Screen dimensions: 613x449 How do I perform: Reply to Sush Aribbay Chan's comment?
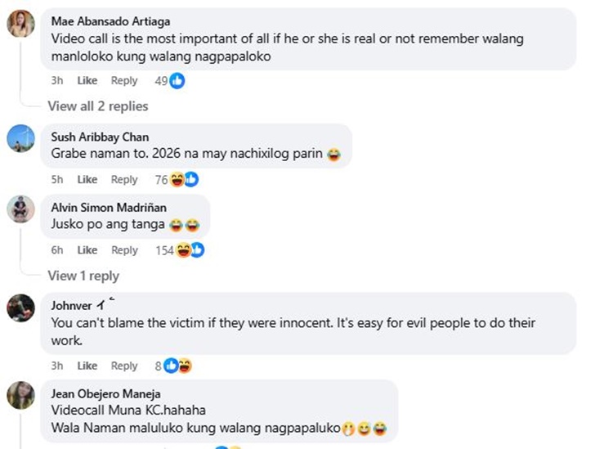[124, 180]
